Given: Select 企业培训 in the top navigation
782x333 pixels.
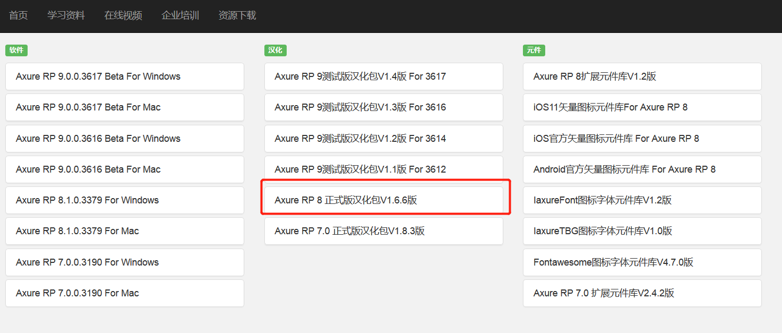Looking at the screenshot, I should (180, 15).
